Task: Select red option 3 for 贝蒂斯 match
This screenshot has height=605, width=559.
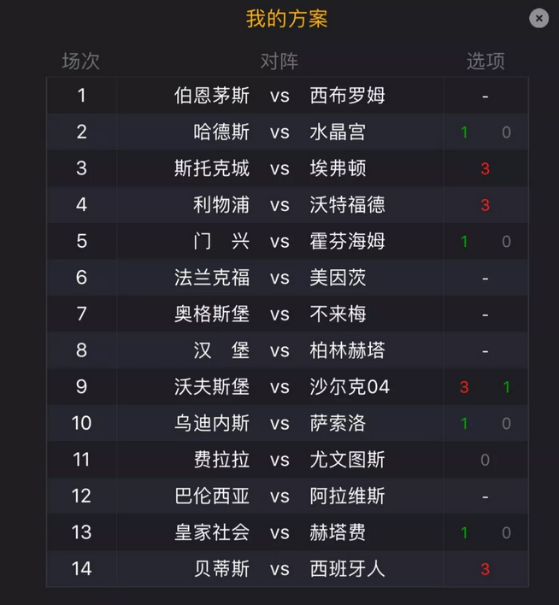Action: pyautogui.click(x=485, y=569)
